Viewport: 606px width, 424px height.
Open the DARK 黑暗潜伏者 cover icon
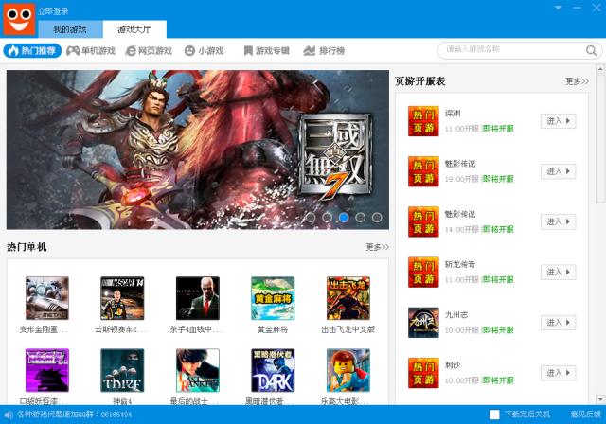(x=273, y=370)
